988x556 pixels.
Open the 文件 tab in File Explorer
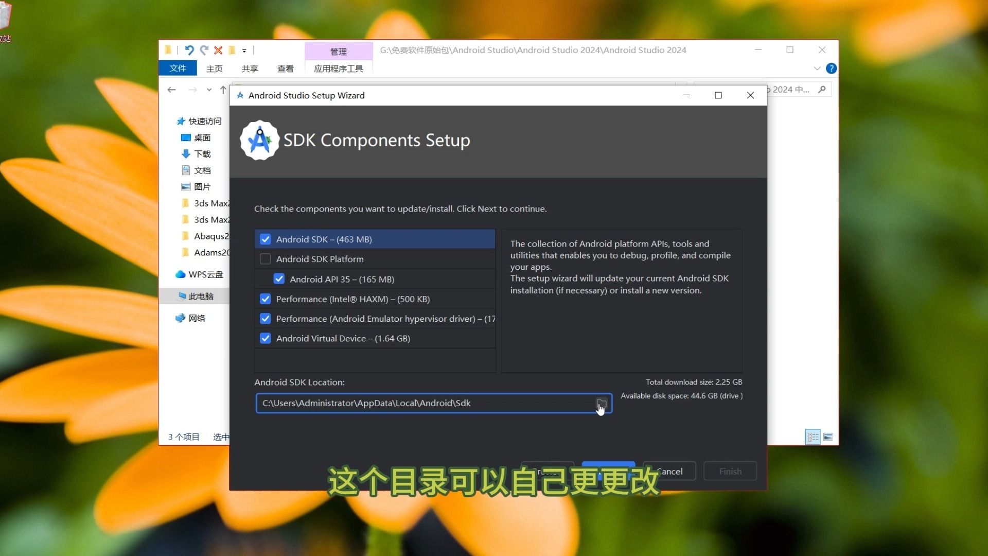pos(178,68)
